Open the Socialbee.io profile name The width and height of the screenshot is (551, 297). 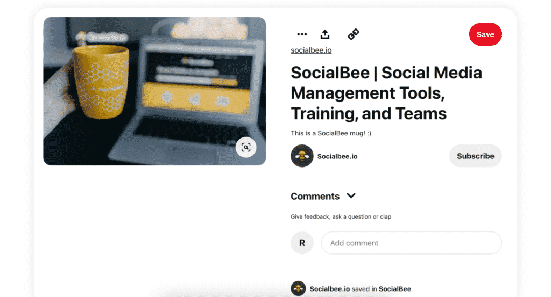337,156
